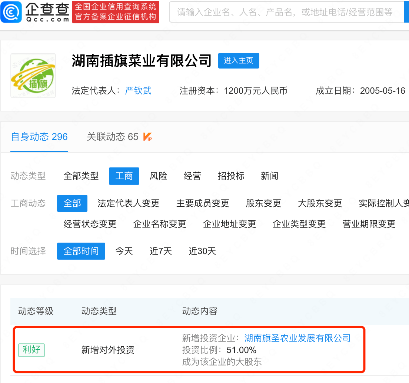Viewport: 409px width, 383px height.
Task: Click the green 利好 tag
Action: [31, 350]
